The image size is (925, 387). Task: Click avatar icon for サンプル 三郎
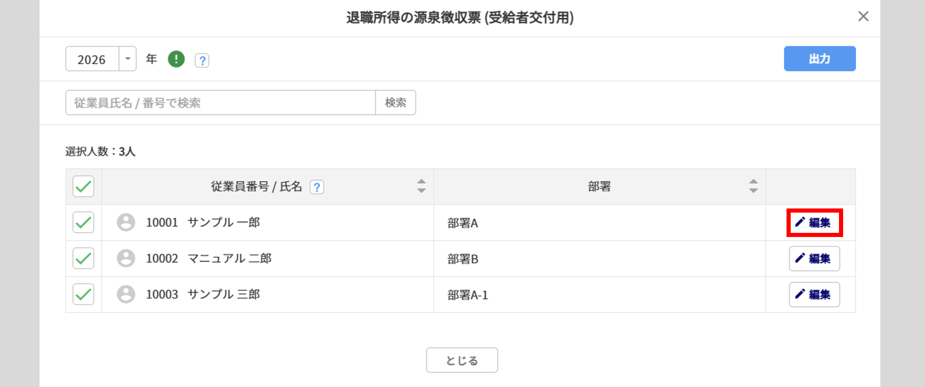(x=126, y=294)
